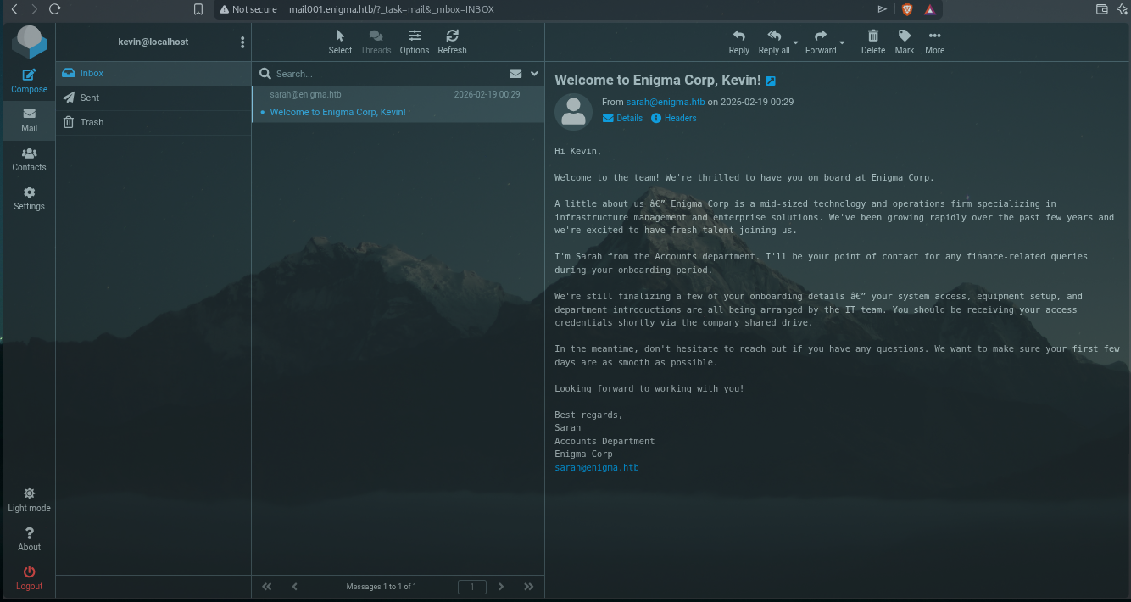Click the Not secure warning indicator
The width and height of the screenshot is (1131, 602).
tap(248, 9)
